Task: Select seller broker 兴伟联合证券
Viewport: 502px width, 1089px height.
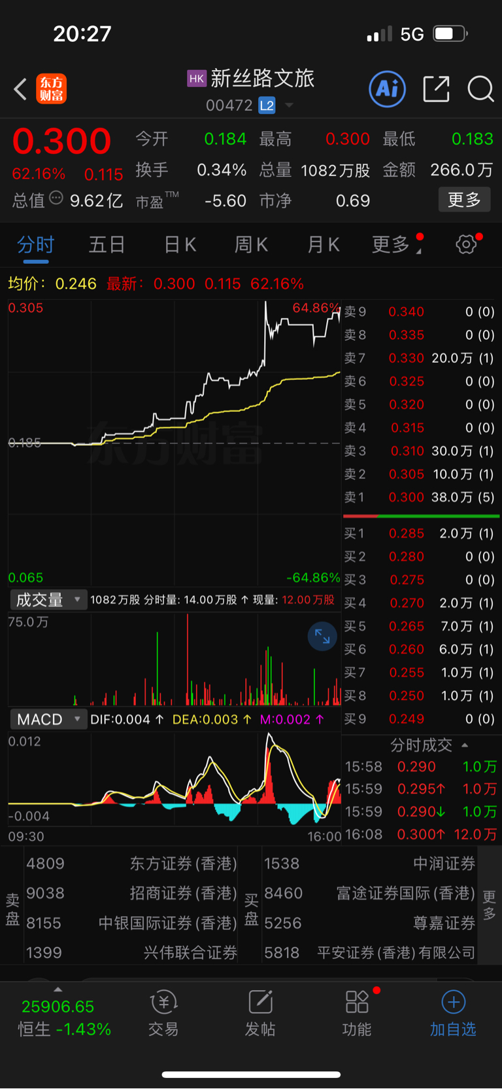Action: tap(131, 953)
